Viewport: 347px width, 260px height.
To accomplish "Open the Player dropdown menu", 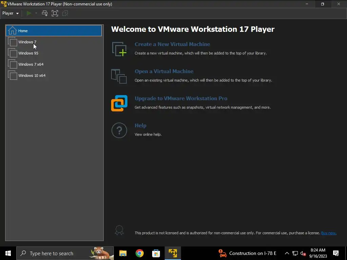I will (11, 13).
